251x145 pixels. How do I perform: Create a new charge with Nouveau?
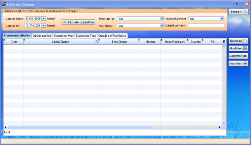[238, 41]
